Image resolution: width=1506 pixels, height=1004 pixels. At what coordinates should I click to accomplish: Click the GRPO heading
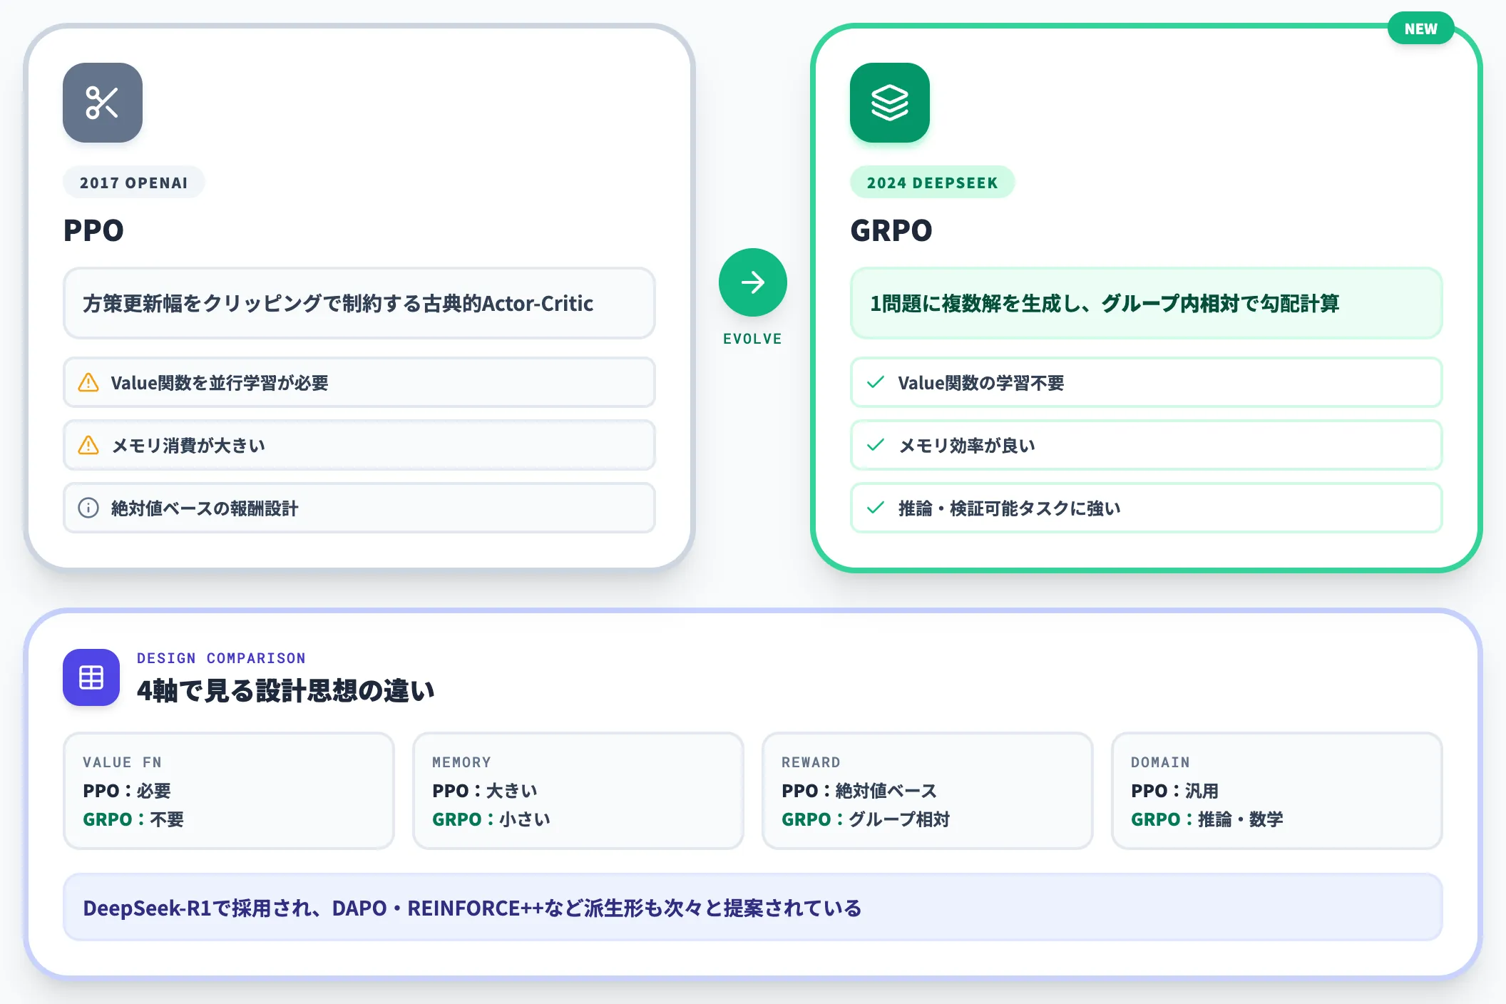click(891, 230)
